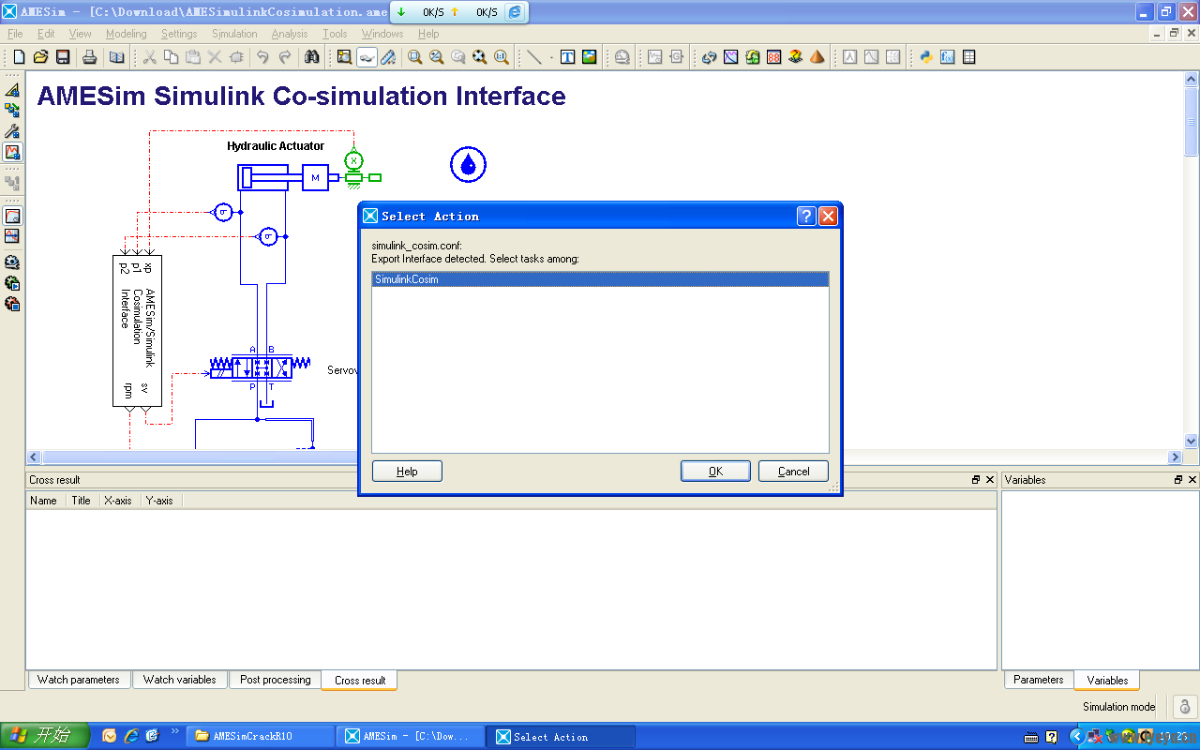The width and height of the screenshot is (1200, 750).
Task: Switch to Post processing tab
Action: (275, 680)
